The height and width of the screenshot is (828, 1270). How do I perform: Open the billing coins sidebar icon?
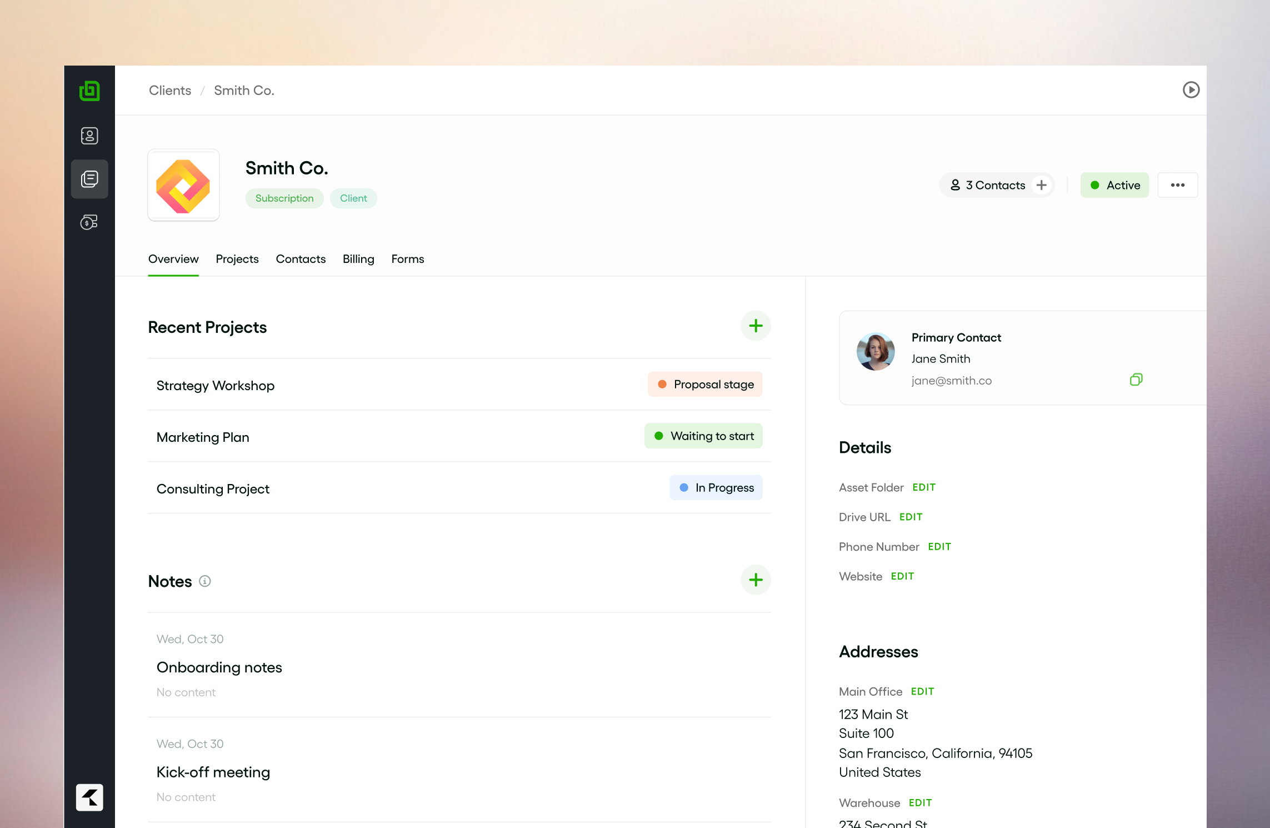pos(89,222)
